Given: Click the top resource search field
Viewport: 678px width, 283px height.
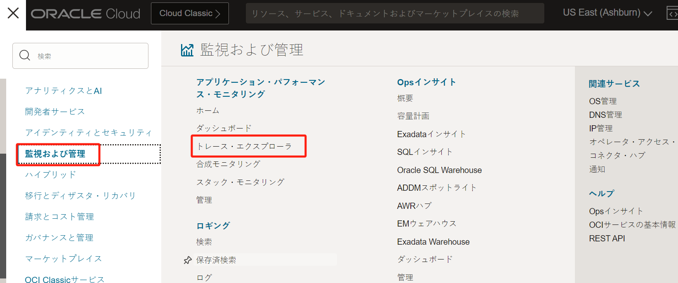Looking at the screenshot, I should (x=395, y=14).
